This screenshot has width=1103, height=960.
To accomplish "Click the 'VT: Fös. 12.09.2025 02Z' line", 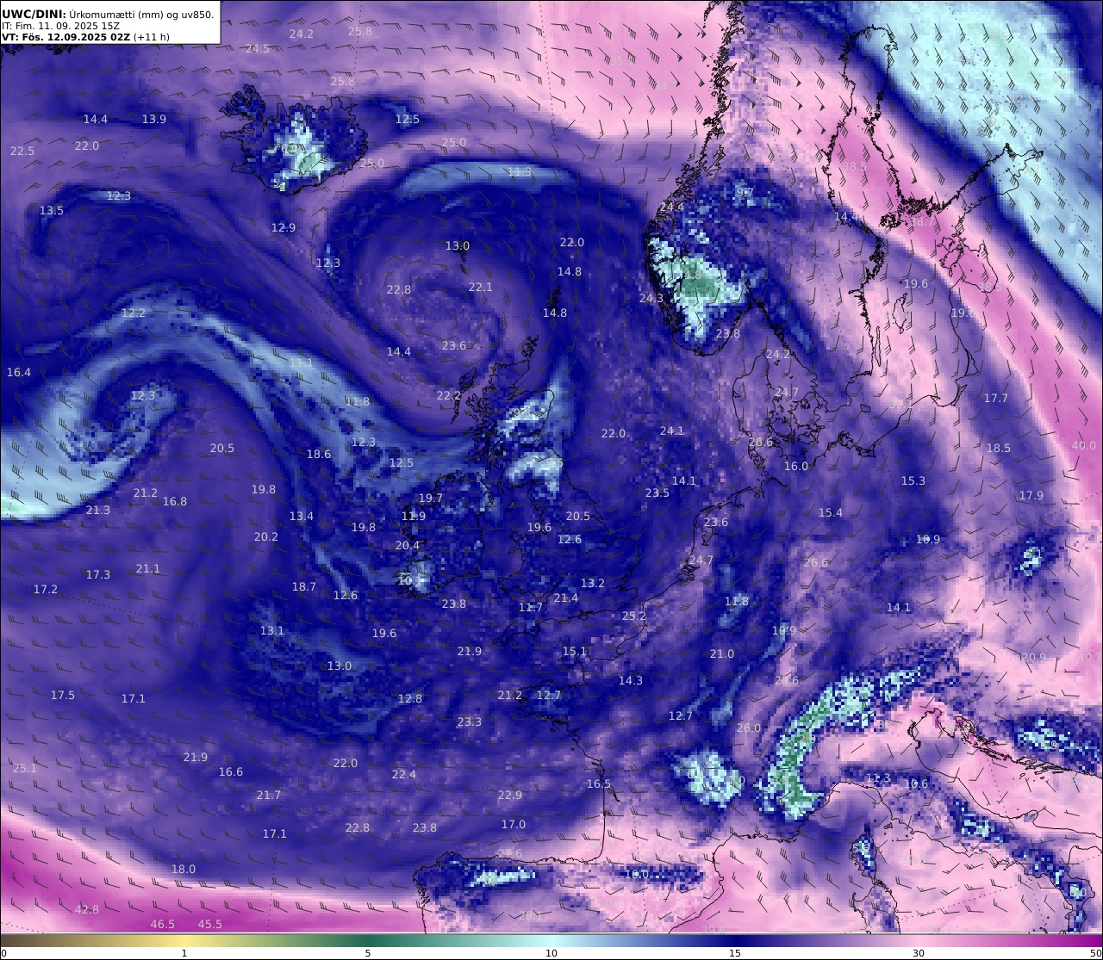I will point(65,37).
